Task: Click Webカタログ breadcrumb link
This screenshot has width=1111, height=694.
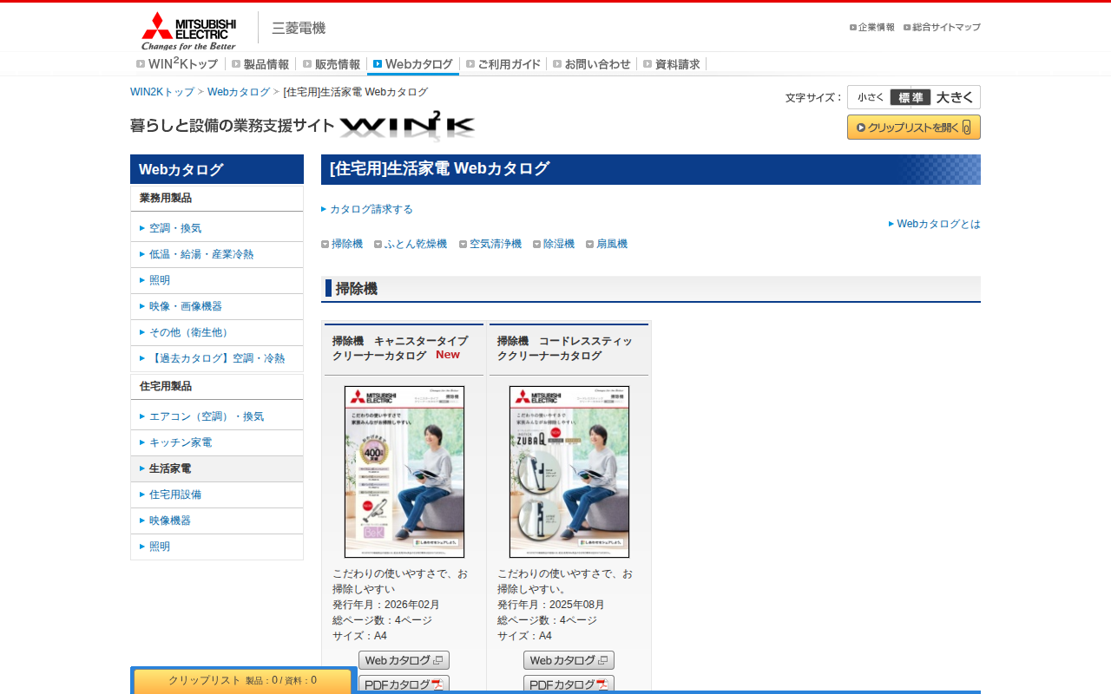Action: pyautogui.click(x=239, y=92)
